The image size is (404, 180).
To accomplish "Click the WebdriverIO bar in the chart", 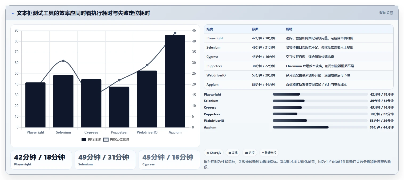I will tap(147, 99).
